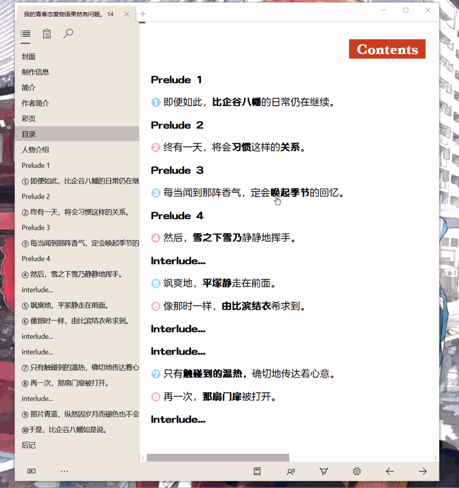The height and width of the screenshot is (488, 459).
Task: Open sidebar chapter ④ 然后，雪之下雪乃
Action: click(x=77, y=274)
